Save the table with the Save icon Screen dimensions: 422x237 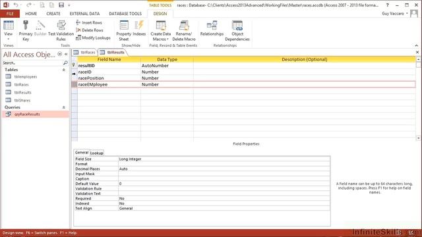pos(61,5)
